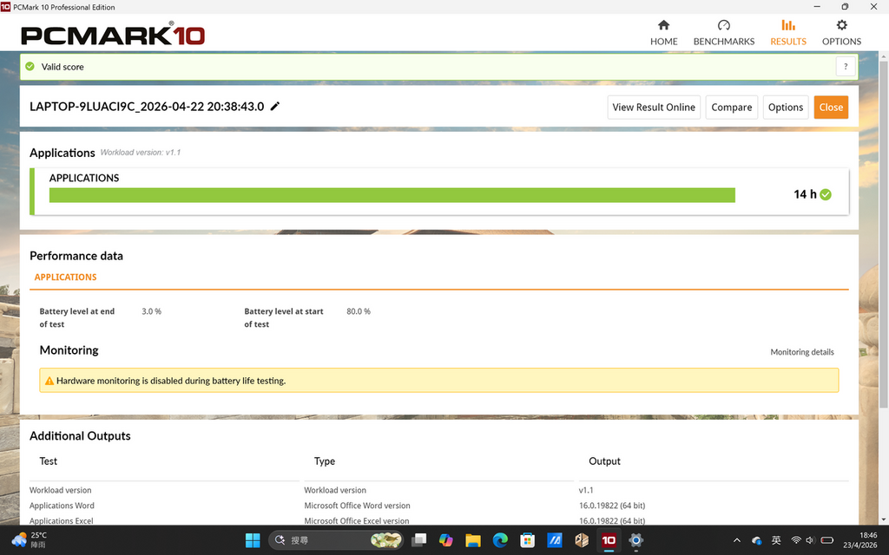Open the Home tab
Viewport: 889px width, 555px height.
663,32
